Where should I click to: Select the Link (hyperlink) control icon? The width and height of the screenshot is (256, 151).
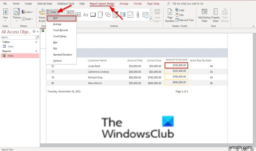click(108, 15)
